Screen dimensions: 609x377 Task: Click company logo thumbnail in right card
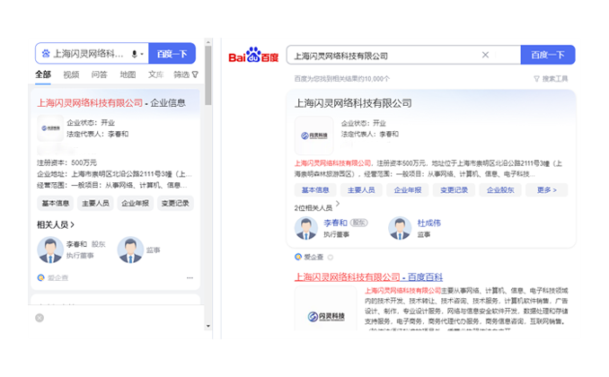coord(313,136)
